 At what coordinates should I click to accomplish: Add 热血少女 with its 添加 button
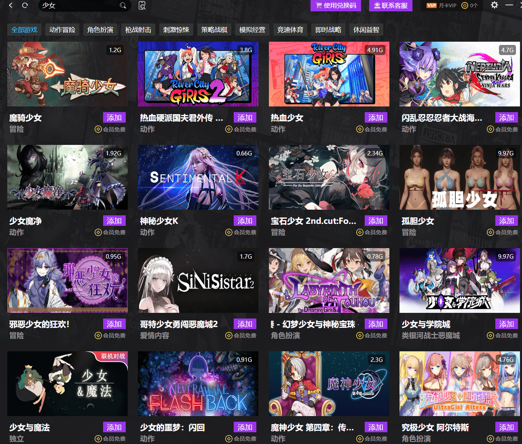(376, 117)
